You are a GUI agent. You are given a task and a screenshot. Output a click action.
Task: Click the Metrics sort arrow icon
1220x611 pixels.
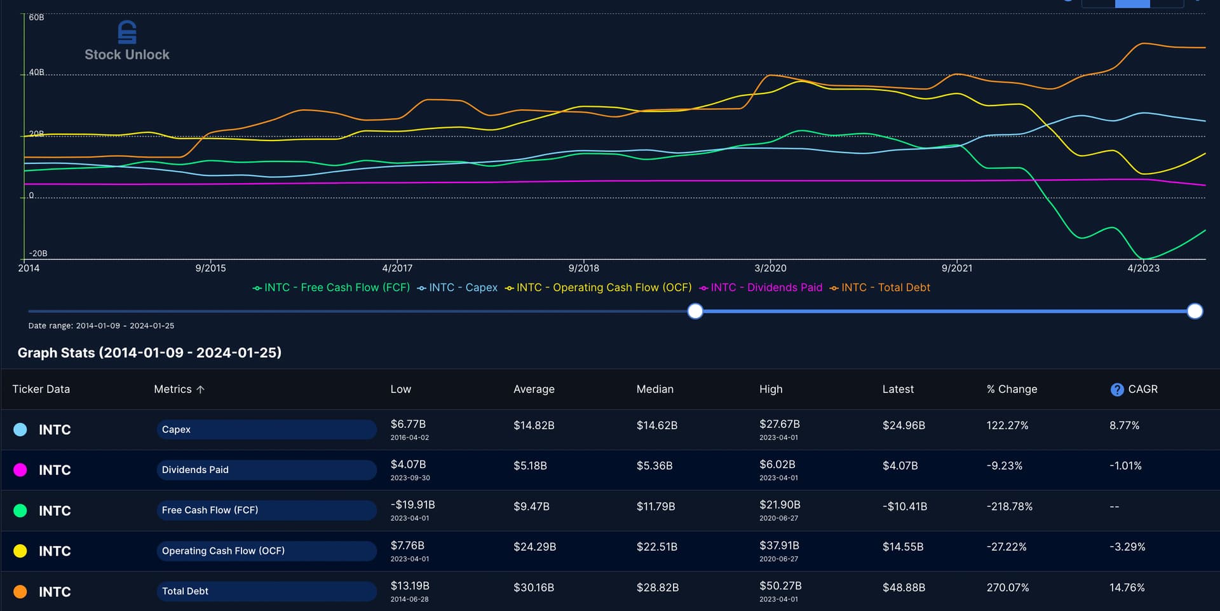[200, 389]
